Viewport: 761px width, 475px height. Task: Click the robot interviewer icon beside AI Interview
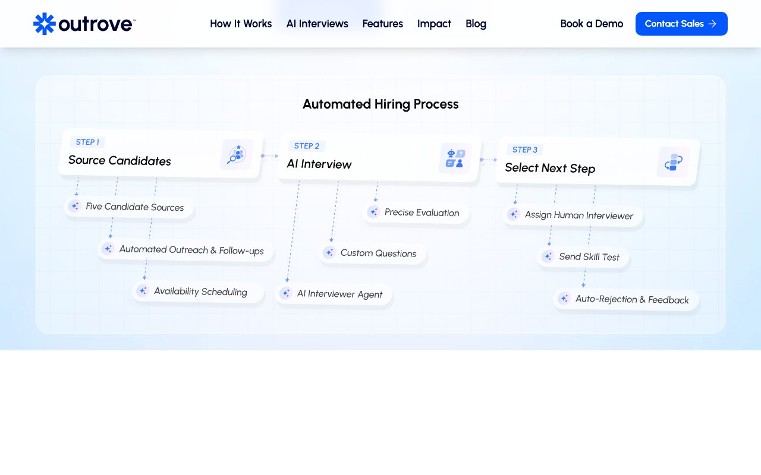click(455, 157)
